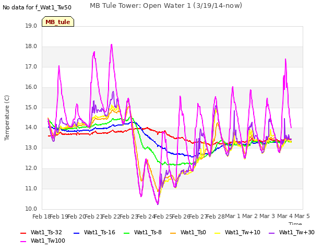The width and height of the screenshot is (334, 251).
Task: Click the Feb 21 x-axis date label
Action: click(x=93, y=216)
